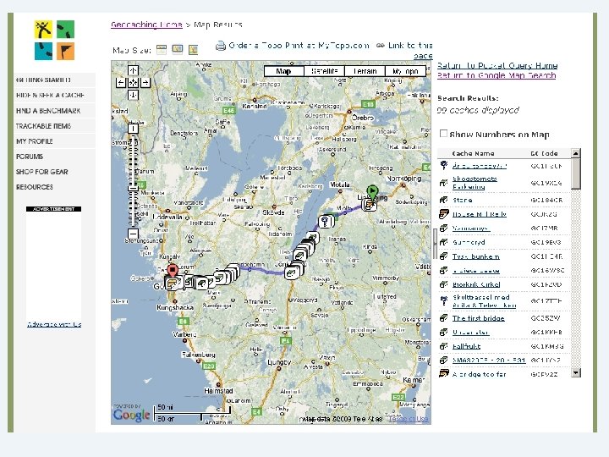Image resolution: width=609 pixels, height=457 pixels.
Task: Switch to Terrain view tab
Action: [x=365, y=71]
